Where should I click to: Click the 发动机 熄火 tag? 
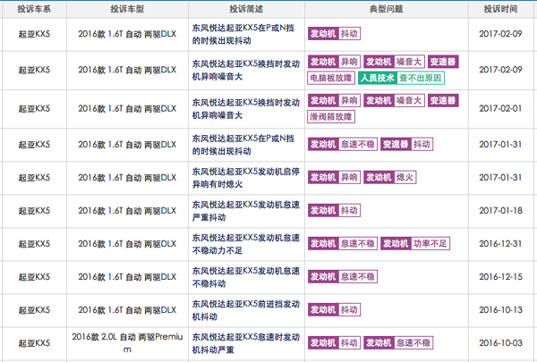389,177
